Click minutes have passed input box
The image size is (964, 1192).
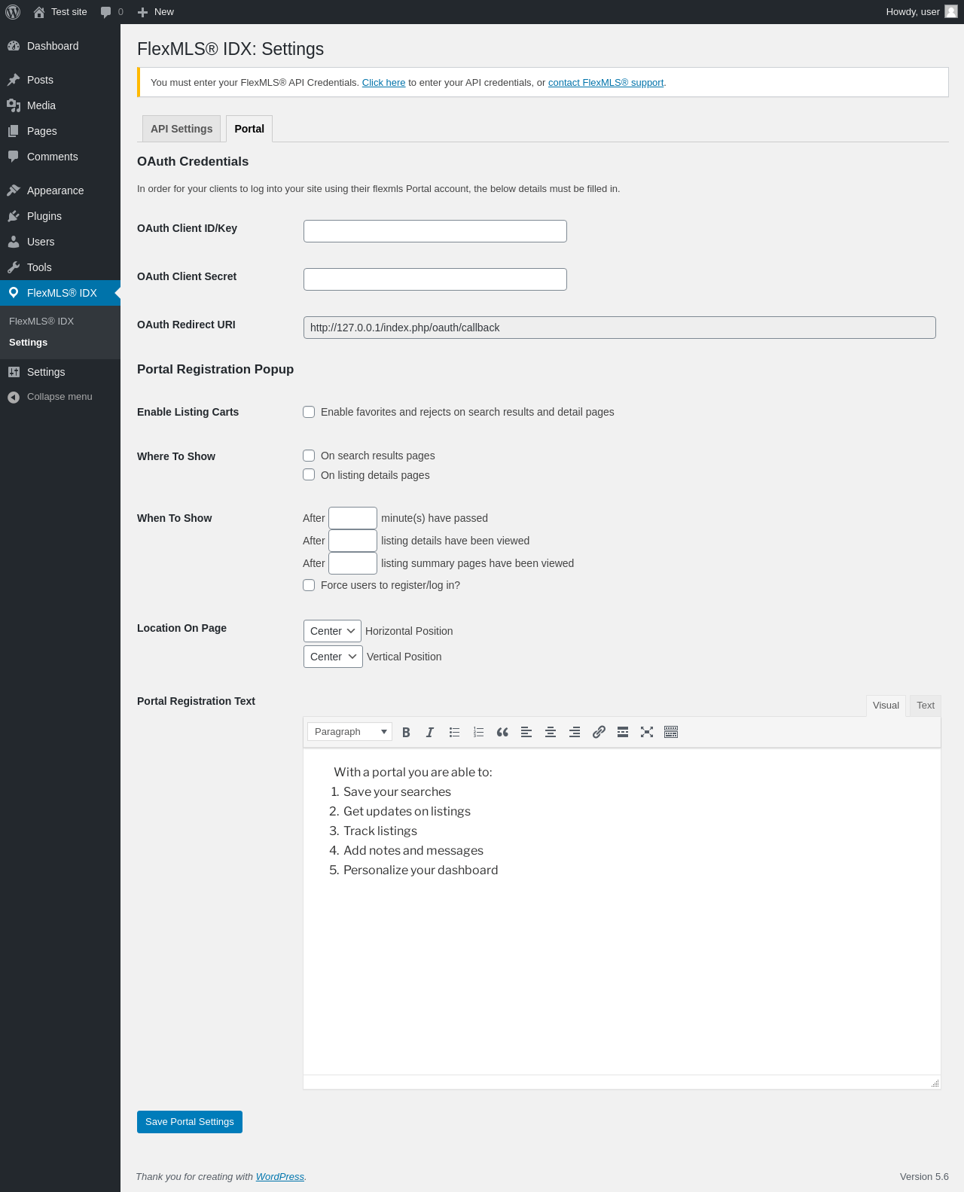coord(352,518)
